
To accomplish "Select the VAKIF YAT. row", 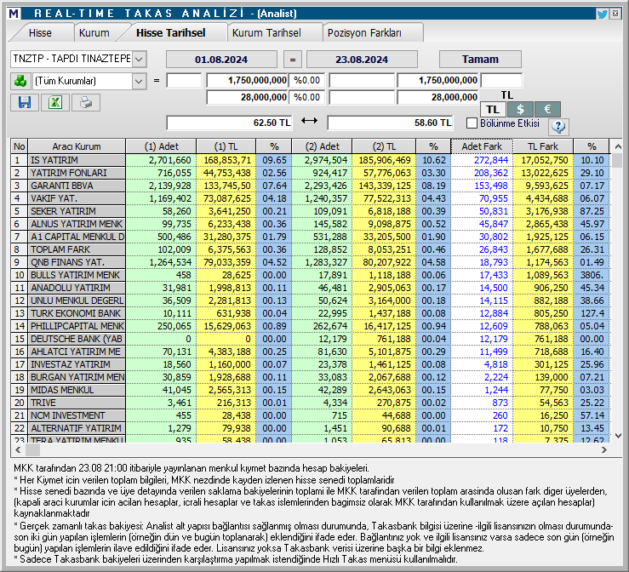I will (310, 198).
